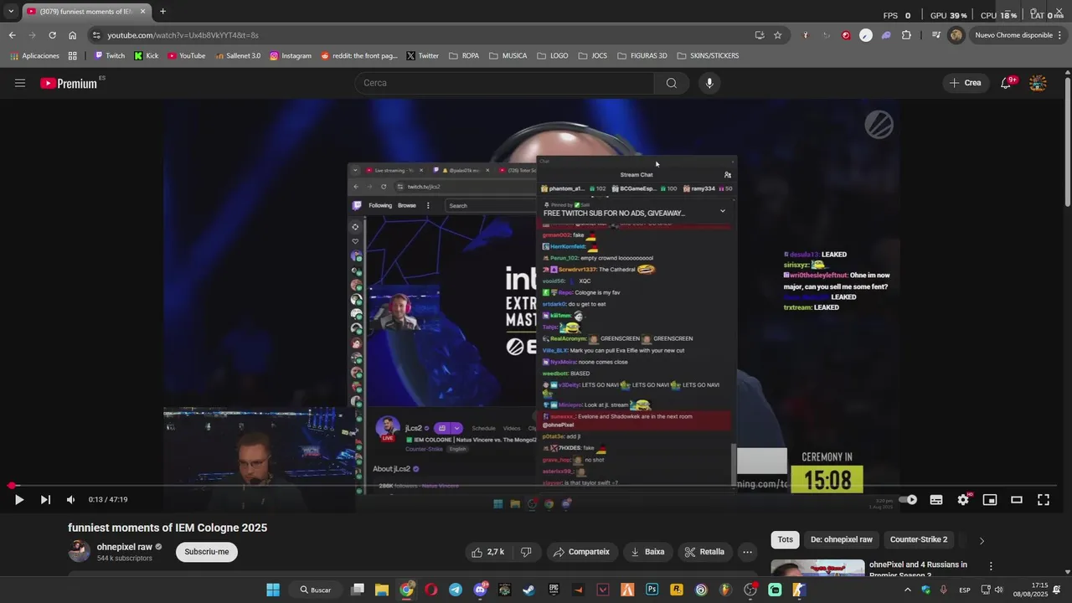Viewport: 1072px width, 603px height.
Task: Toggle subtitles/captions in player
Action: (x=936, y=500)
